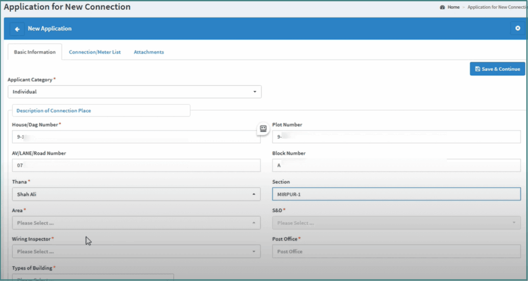The image size is (528, 281).
Task: Click the floating keyboard icon near House/Dag Number
Action: coord(263,129)
